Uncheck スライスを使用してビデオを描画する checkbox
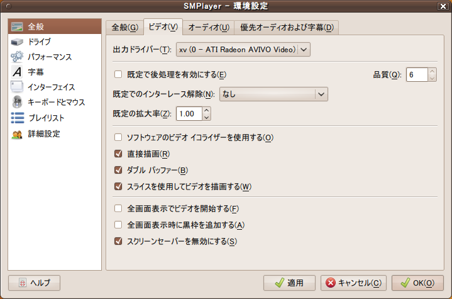452x299 pixels. pos(118,186)
